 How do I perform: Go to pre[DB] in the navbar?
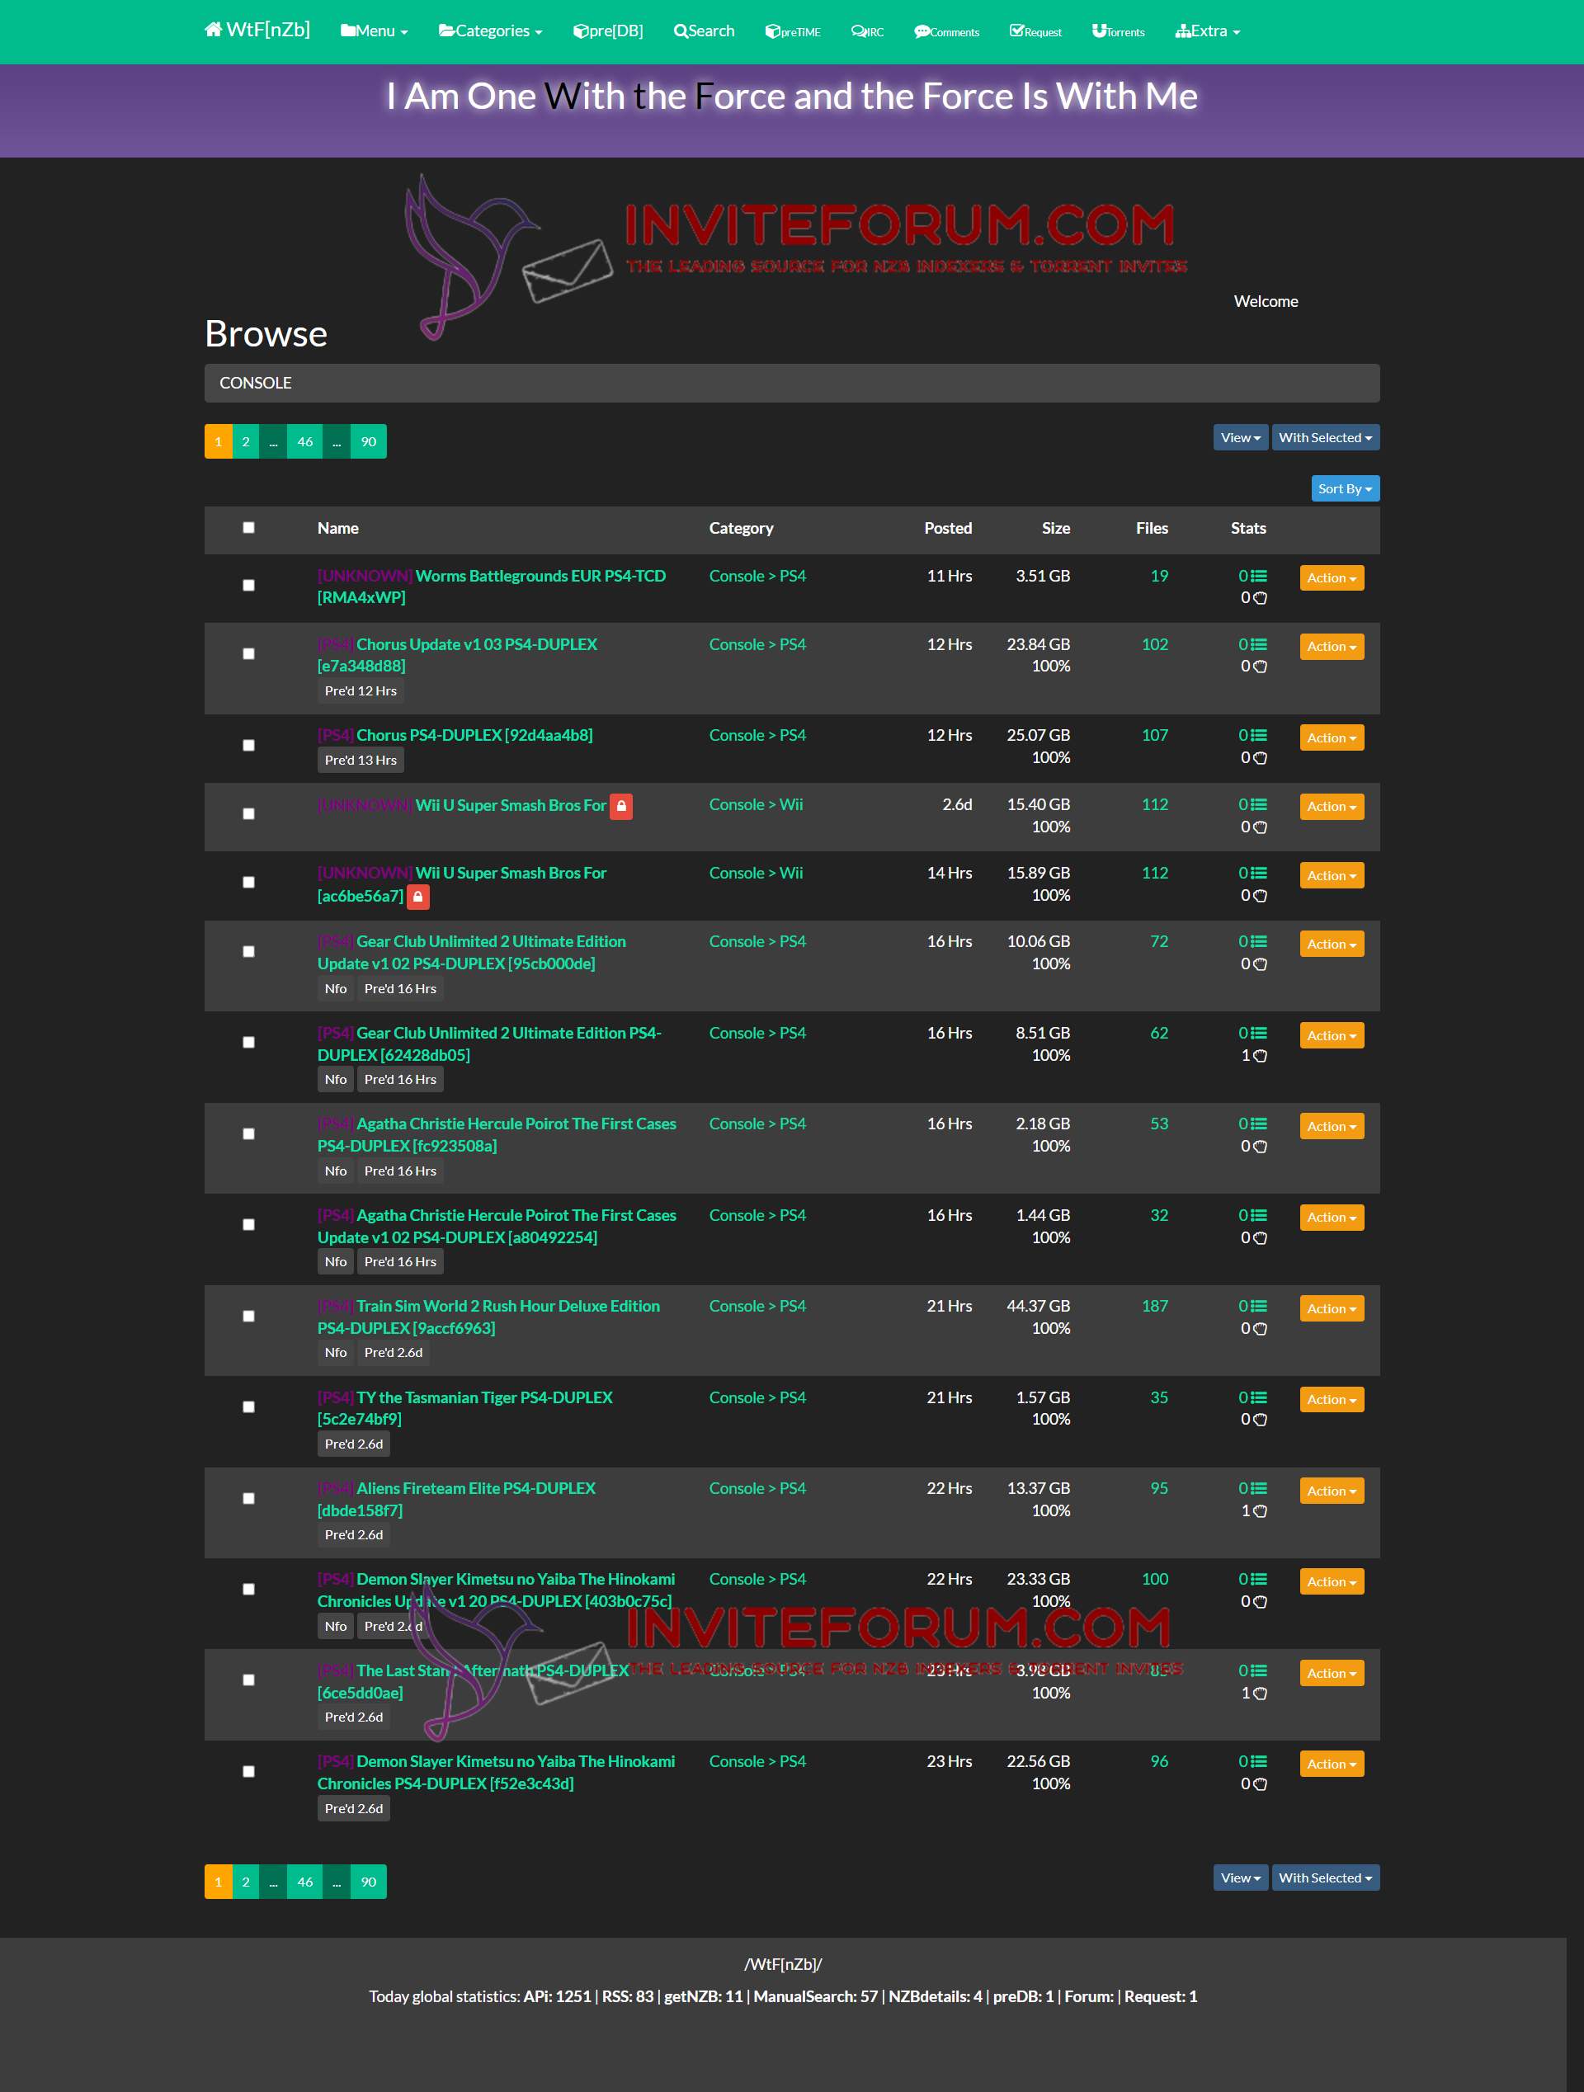tap(608, 31)
